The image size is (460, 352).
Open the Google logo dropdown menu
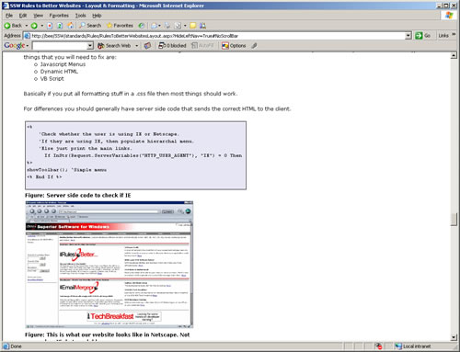click(x=28, y=46)
